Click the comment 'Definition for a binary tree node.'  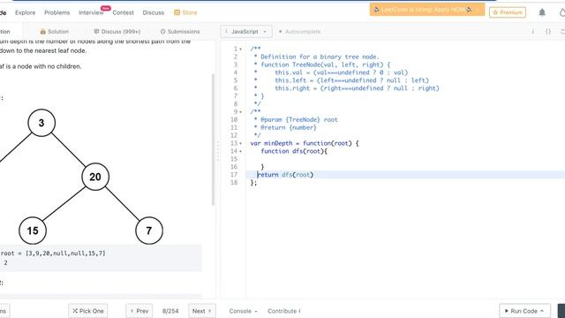coord(320,57)
